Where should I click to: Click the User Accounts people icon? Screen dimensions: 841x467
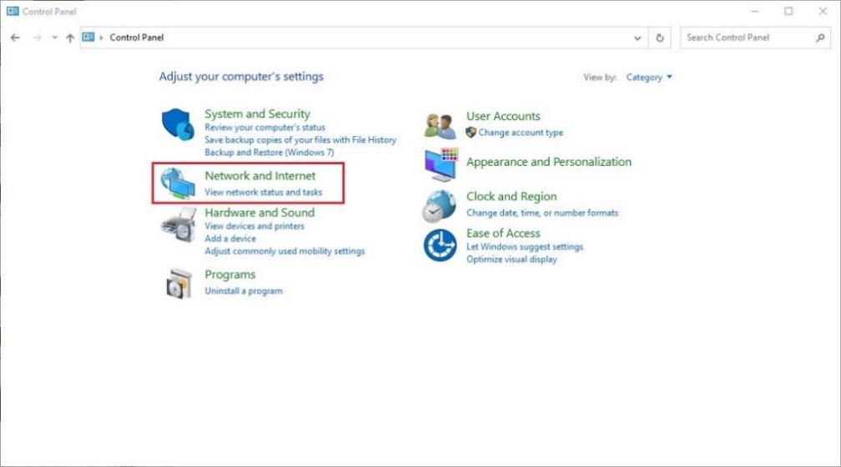point(440,125)
